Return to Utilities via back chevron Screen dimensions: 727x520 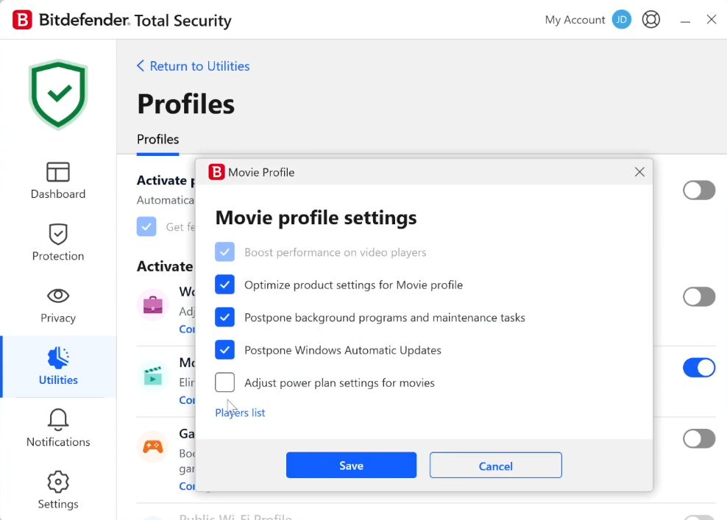click(141, 66)
